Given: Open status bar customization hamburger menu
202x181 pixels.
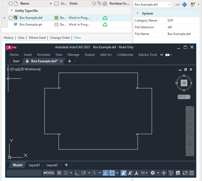Looking at the screenshot, I should point(192,173).
